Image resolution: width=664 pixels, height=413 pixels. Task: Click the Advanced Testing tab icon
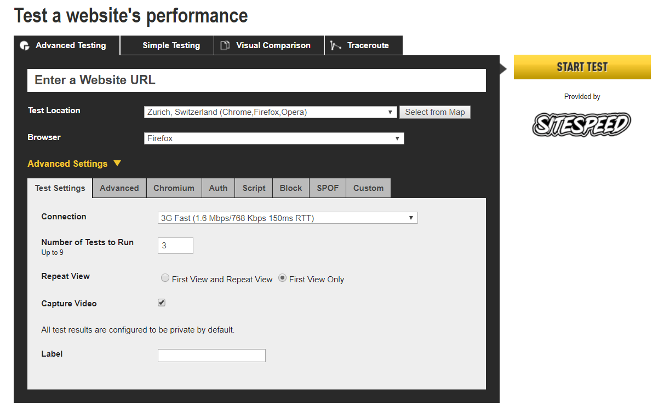point(25,46)
